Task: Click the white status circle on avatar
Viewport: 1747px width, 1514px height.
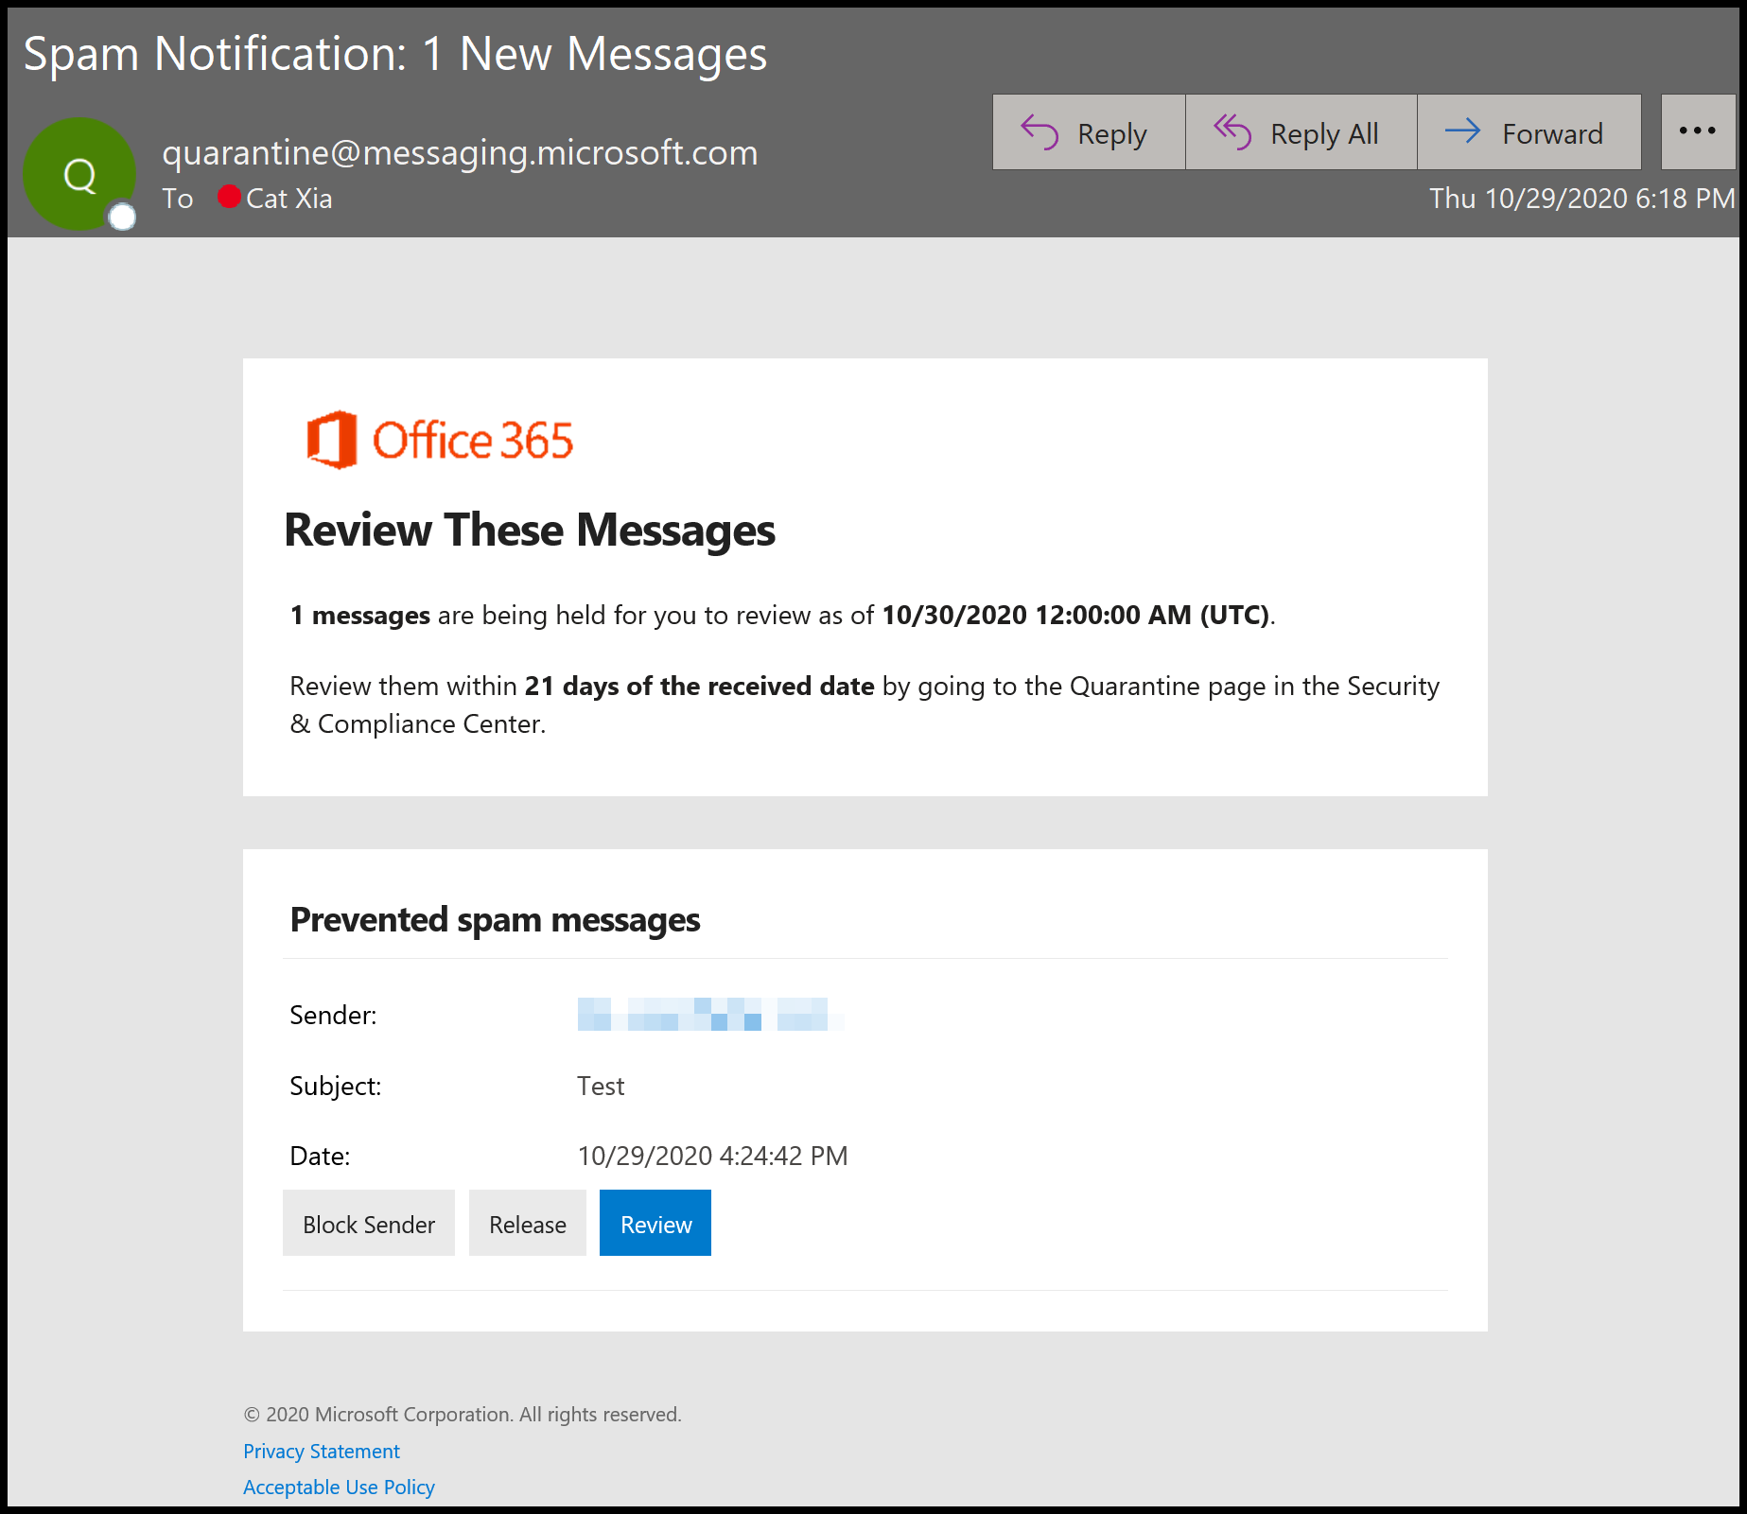Action: pyautogui.click(x=122, y=218)
